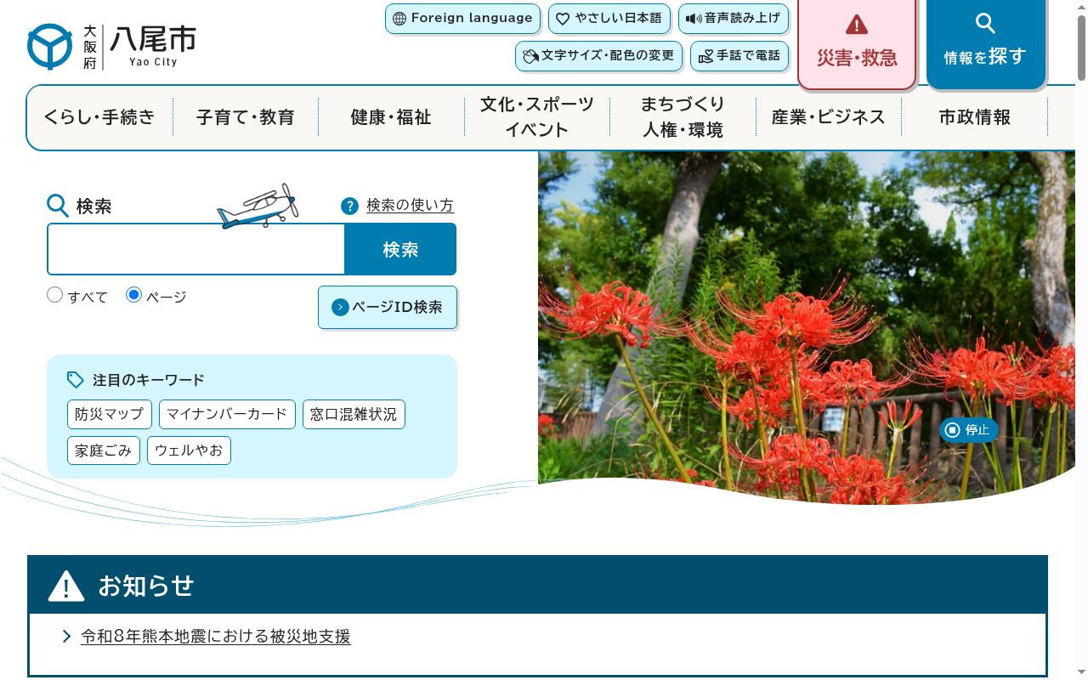Choose the ウェルやお keyword tag
Image resolution: width=1088 pixels, height=680 pixels.
point(190,450)
